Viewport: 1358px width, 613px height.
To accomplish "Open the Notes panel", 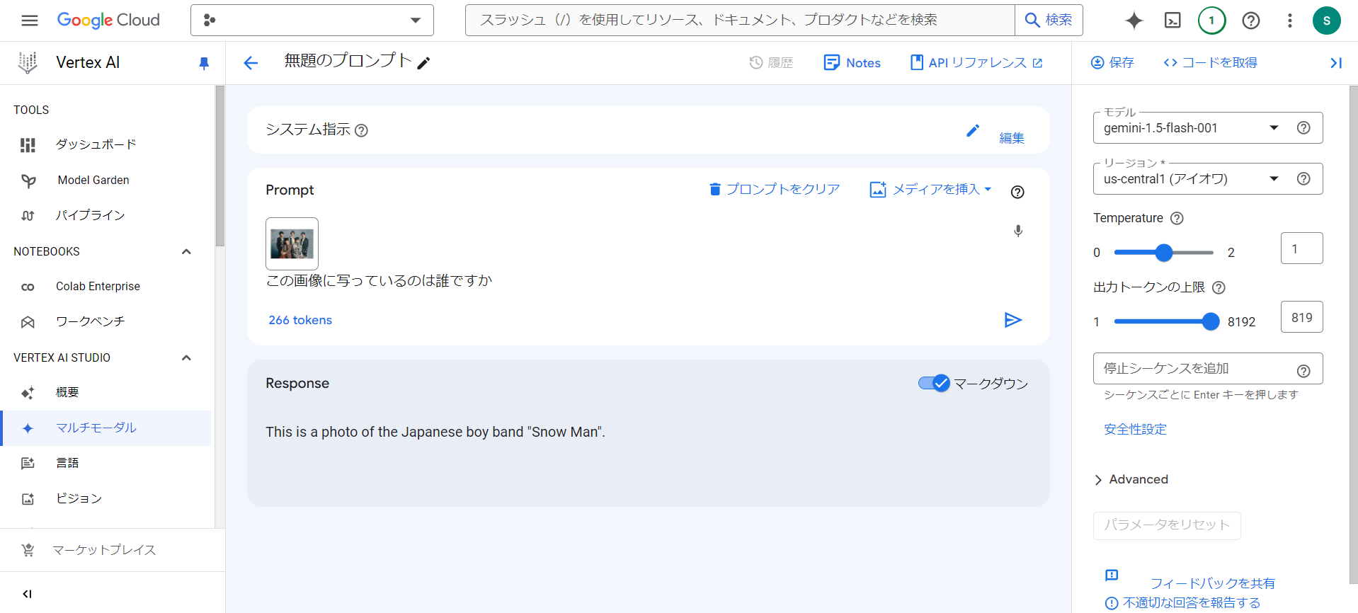I will tap(852, 63).
